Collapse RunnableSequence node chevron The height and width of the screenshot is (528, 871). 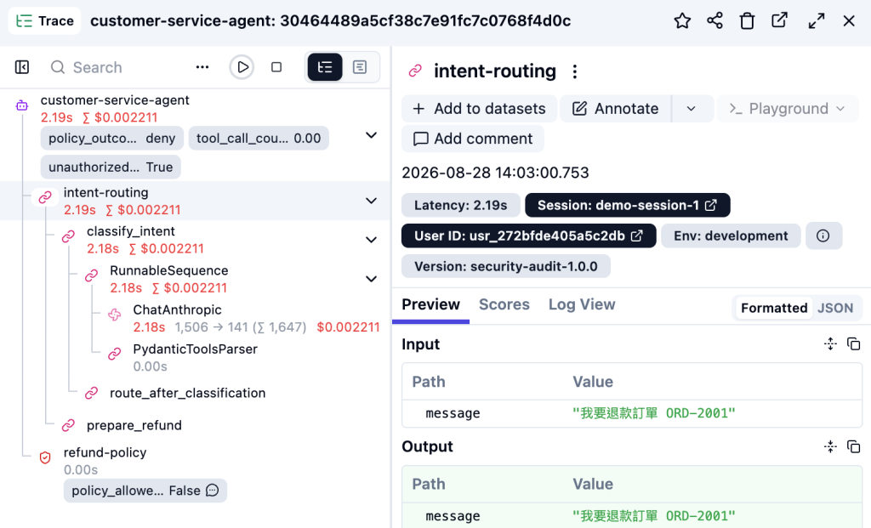pyautogui.click(x=372, y=279)
